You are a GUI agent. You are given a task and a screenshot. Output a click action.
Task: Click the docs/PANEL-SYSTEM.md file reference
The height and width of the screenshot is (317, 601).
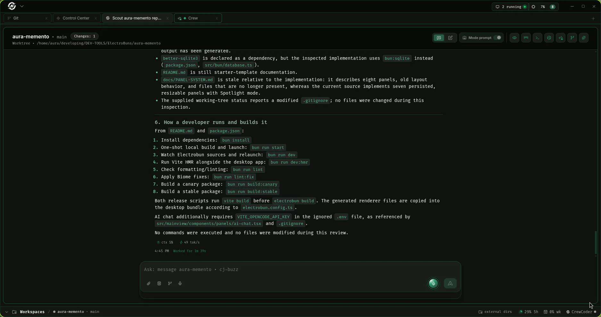pyautogui.click(x=188, y=80)
